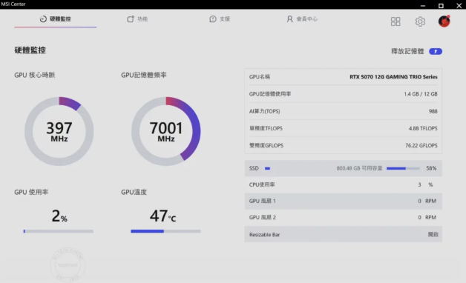Open the 硬體監控 hardware monitoring tab

click(55, 19)
